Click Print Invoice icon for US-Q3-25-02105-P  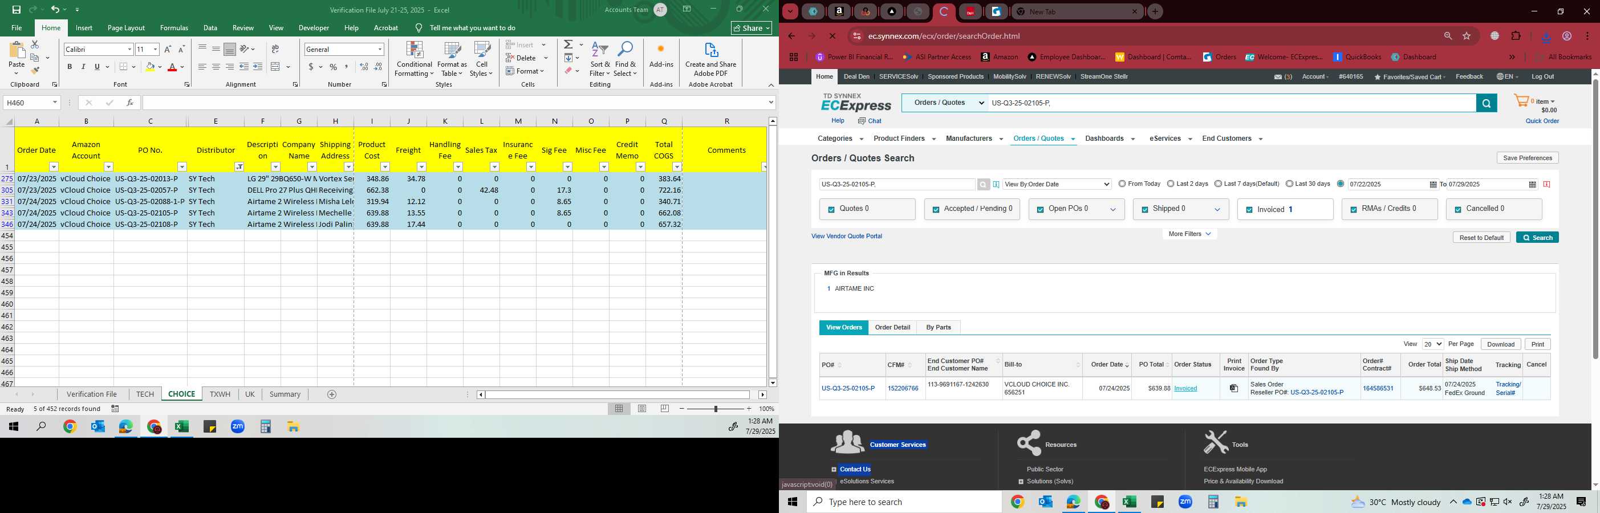[x=1233, y=388]
